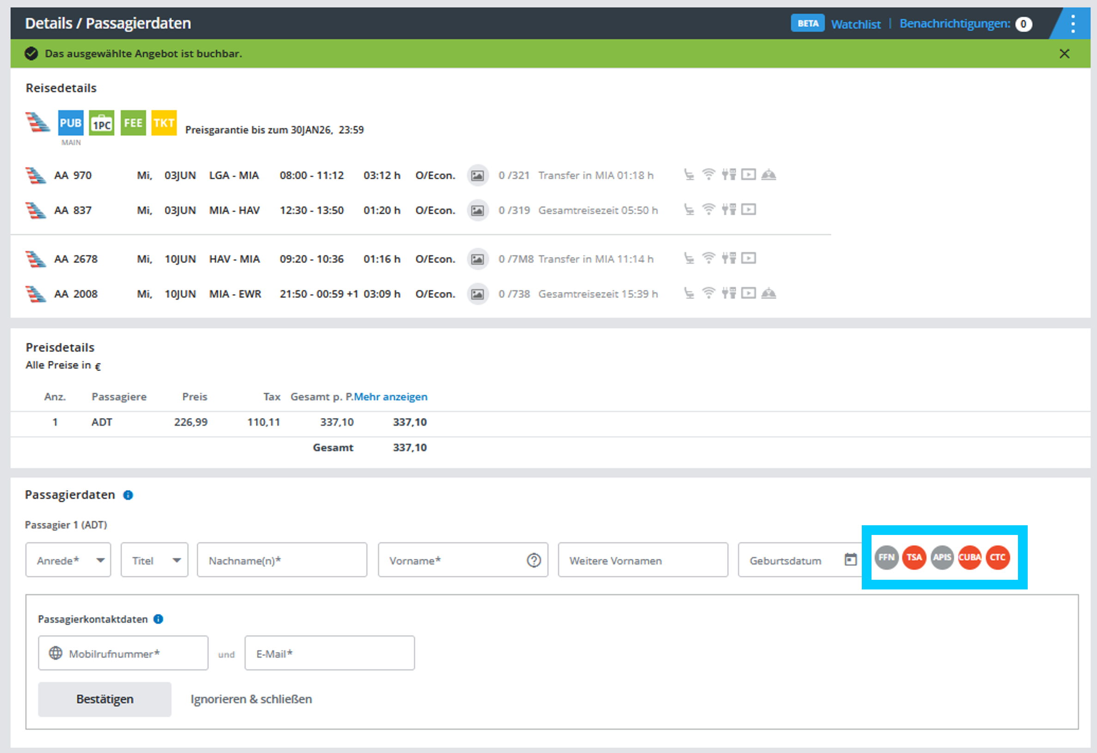Click the red TSA passenger badge

point(914,557)
